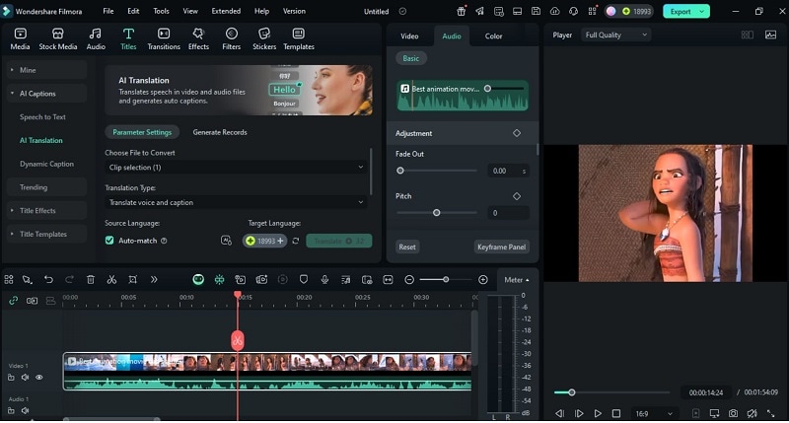Switch to the Video properties tab
The width and height of the screenshot is (789, 423).
pyautogui.click(x=409, y=36)
